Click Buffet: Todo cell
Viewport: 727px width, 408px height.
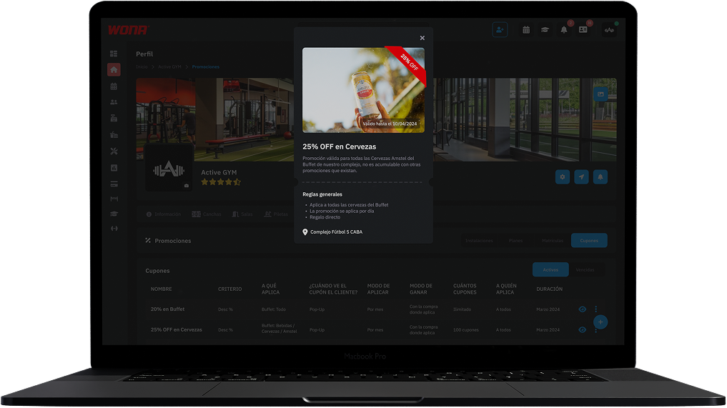[x=274, y=309]
